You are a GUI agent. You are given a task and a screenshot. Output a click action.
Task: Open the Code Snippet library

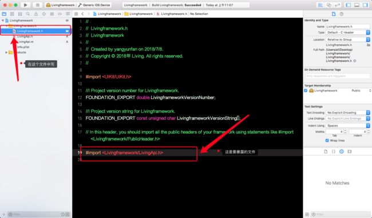click(x=334, y=152)
